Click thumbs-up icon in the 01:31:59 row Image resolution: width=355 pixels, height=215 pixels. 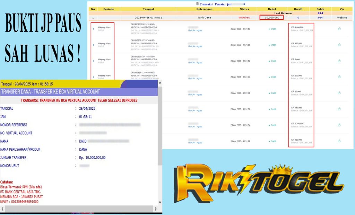coord(339,29)
